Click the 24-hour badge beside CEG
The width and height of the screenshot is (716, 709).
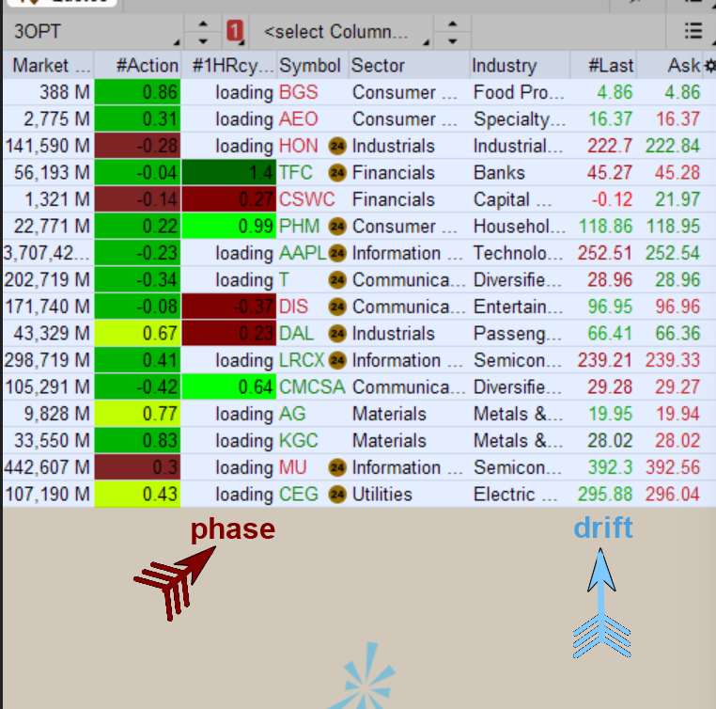point(337,495)
